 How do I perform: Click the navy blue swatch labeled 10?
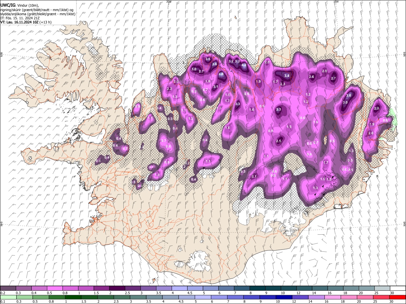pyautogui.click(x=284, y=297)
